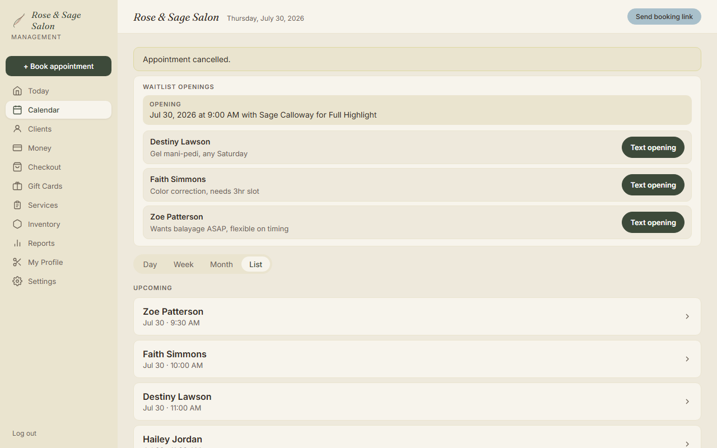This screenshot has height=448, width=717.
Task: Text opening to Zoe Patterson
Action: click(x=653, y=222)
